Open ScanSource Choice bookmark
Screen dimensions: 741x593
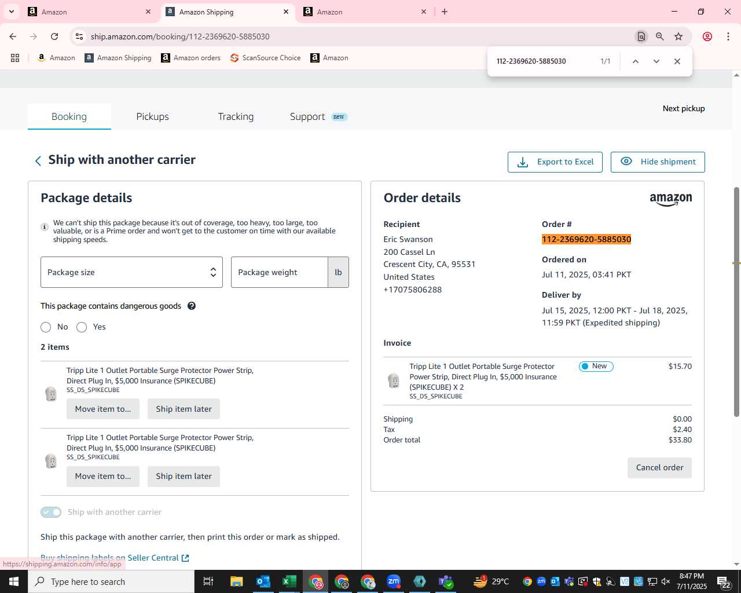[266, 58]
